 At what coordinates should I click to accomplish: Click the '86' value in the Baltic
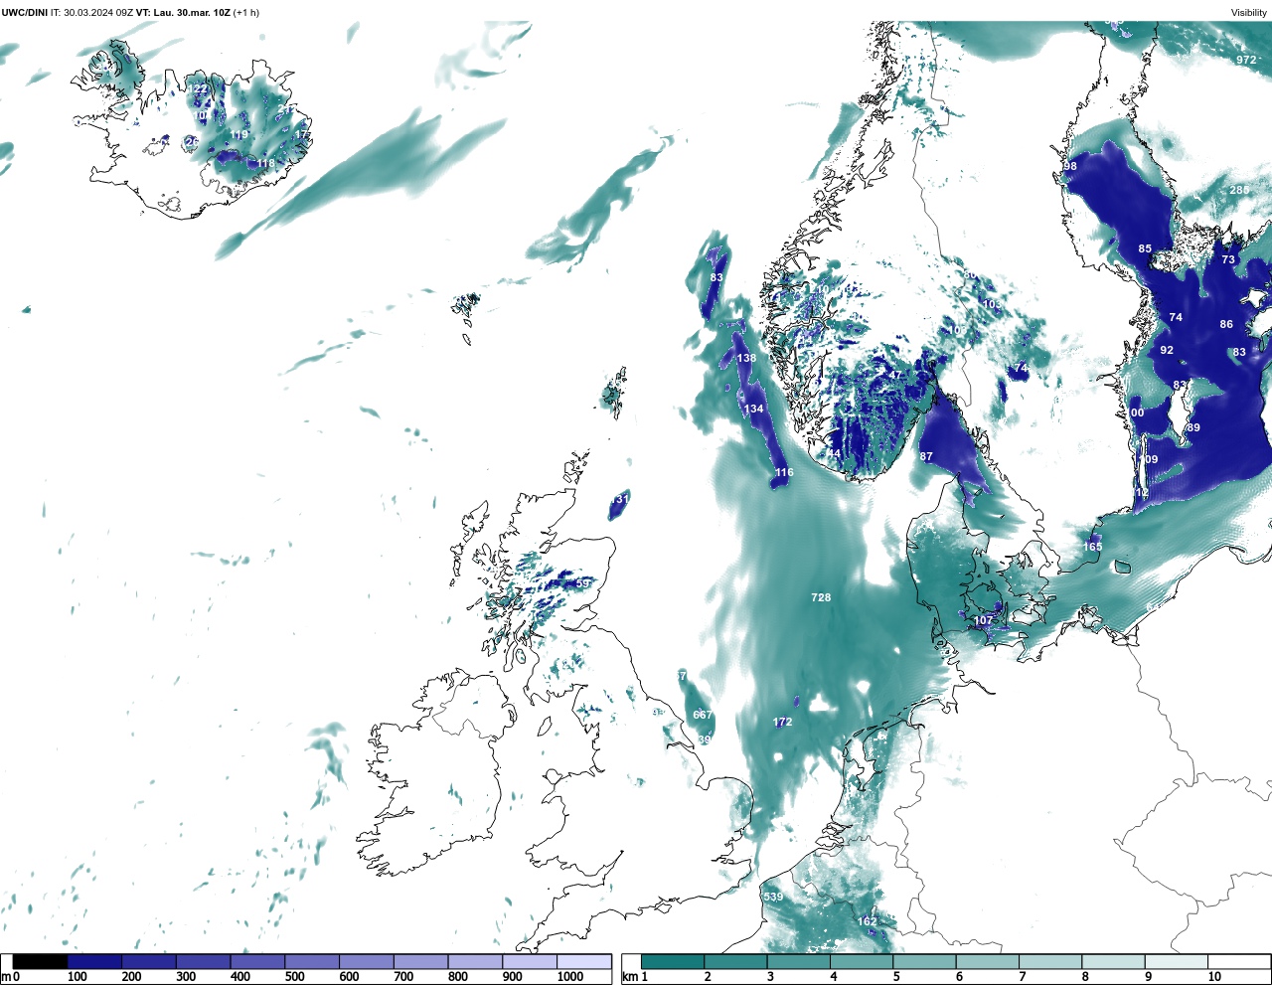pos(1226,324)
